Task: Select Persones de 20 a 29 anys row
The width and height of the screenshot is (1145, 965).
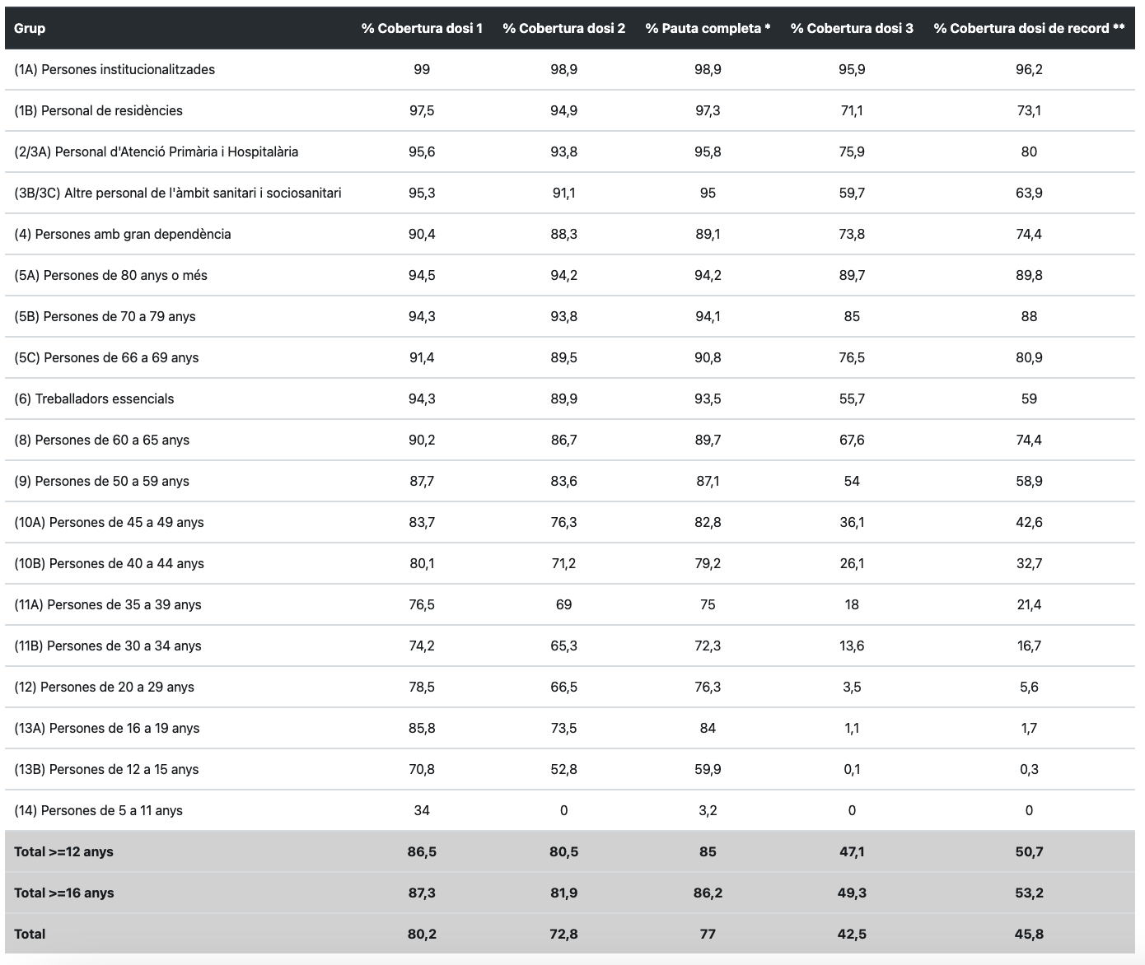Action: click(x=104, y=687)
